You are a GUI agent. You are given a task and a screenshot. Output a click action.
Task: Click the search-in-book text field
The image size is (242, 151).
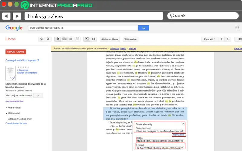point(19,95)
